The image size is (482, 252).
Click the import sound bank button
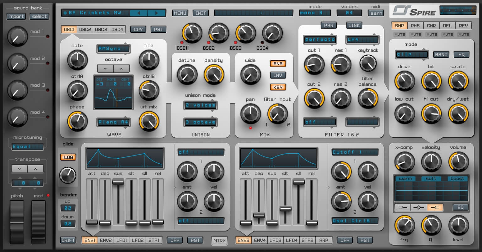coord(16,16)
